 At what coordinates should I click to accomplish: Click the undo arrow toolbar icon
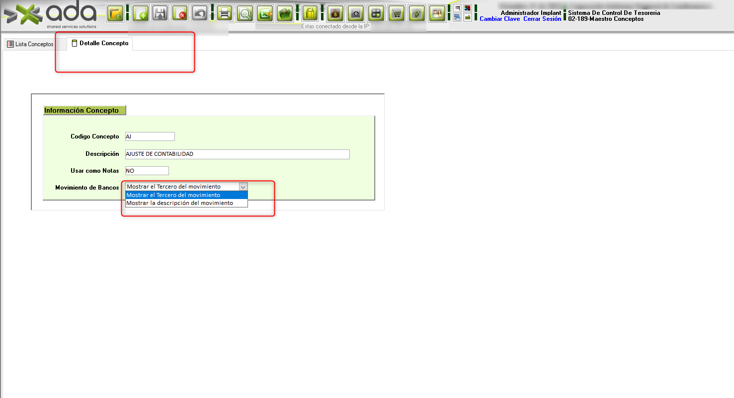199,13
